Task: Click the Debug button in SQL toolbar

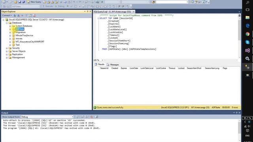Action: tap(60, 6)
